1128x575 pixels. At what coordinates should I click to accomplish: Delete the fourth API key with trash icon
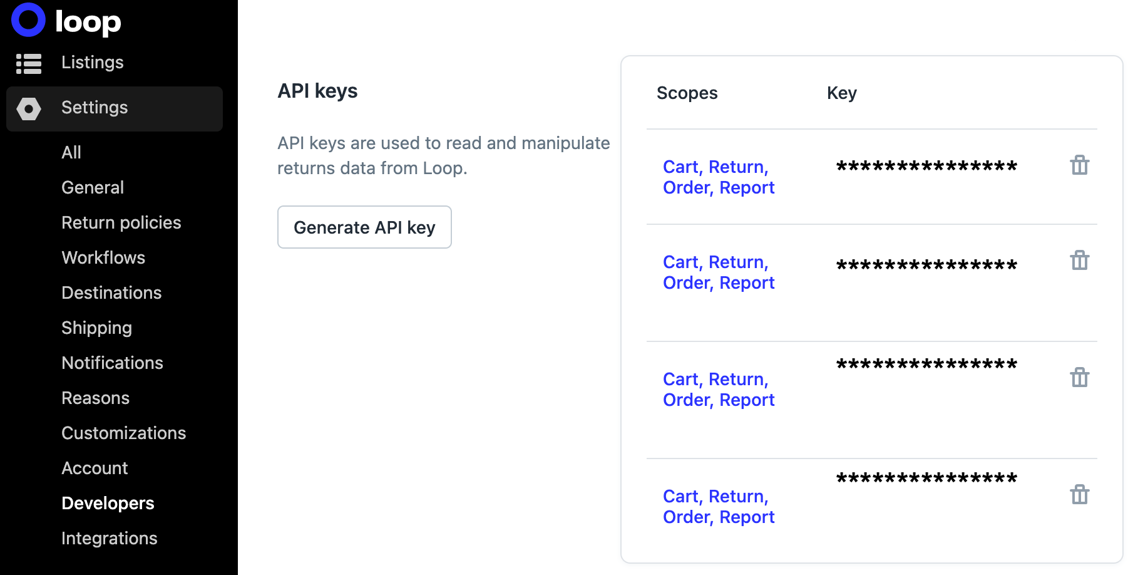tap(1080, 494)
